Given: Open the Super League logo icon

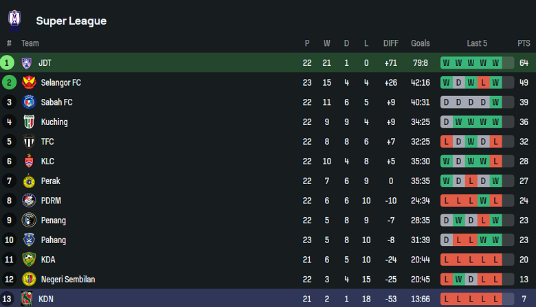Looking at the screenshot, I should [x=14, y=20].
